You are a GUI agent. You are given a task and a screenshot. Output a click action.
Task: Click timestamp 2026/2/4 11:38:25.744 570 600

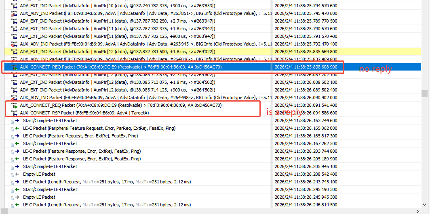[306, 6]
